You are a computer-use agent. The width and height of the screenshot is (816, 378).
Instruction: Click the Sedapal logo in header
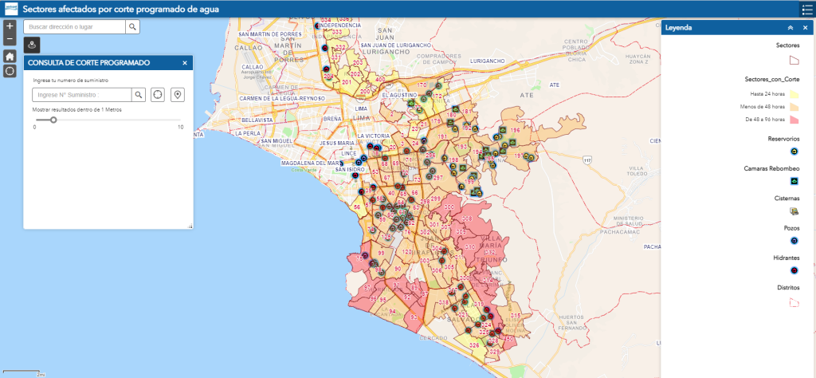(9, 9)
